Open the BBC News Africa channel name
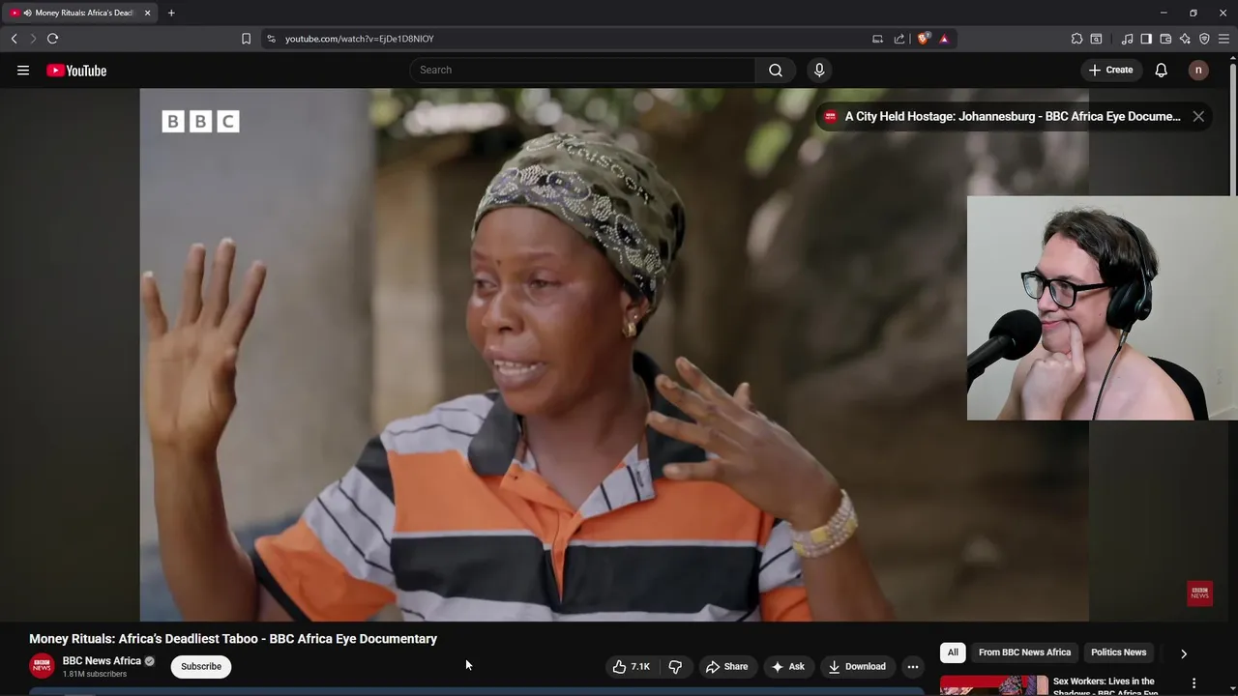Viewport: 1238px width, 696px height. click(x=102, y=661)
